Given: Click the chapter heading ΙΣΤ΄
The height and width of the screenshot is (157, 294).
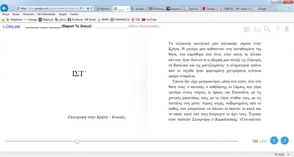Looking at the screenshot, I should (x=79, y=73).
